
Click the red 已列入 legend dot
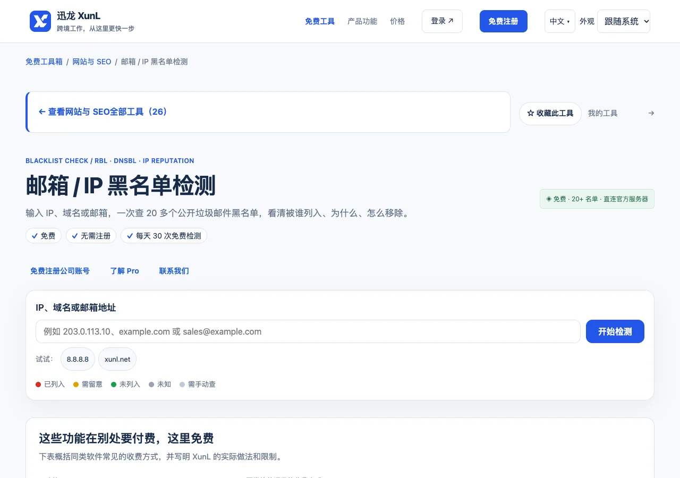coord(38,384)
